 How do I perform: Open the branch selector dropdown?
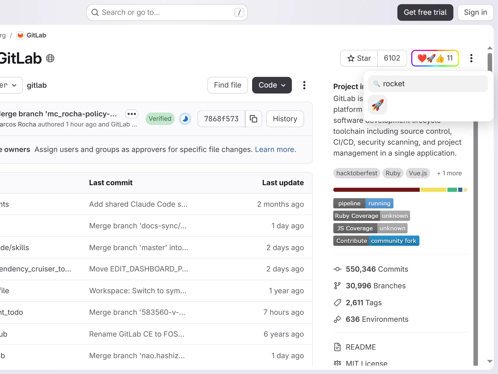click(x=10, y=85)
